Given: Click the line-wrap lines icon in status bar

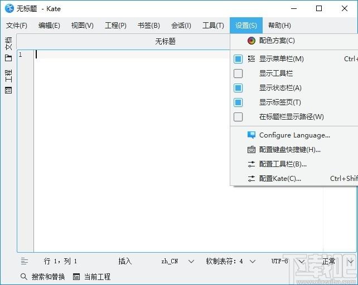Looking at the screenshot, I should click(x=25, y=261).
